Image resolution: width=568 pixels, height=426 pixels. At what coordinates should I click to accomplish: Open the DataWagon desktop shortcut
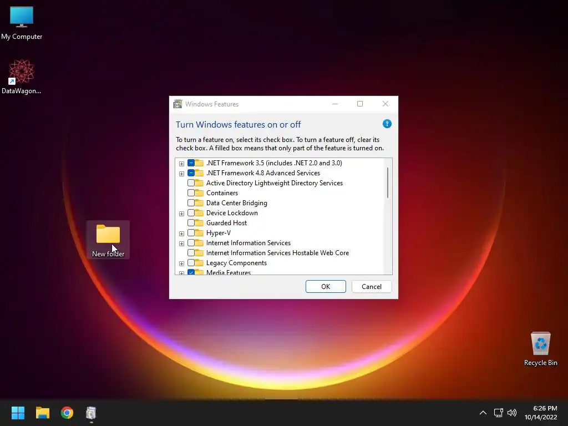pos(22,77)
